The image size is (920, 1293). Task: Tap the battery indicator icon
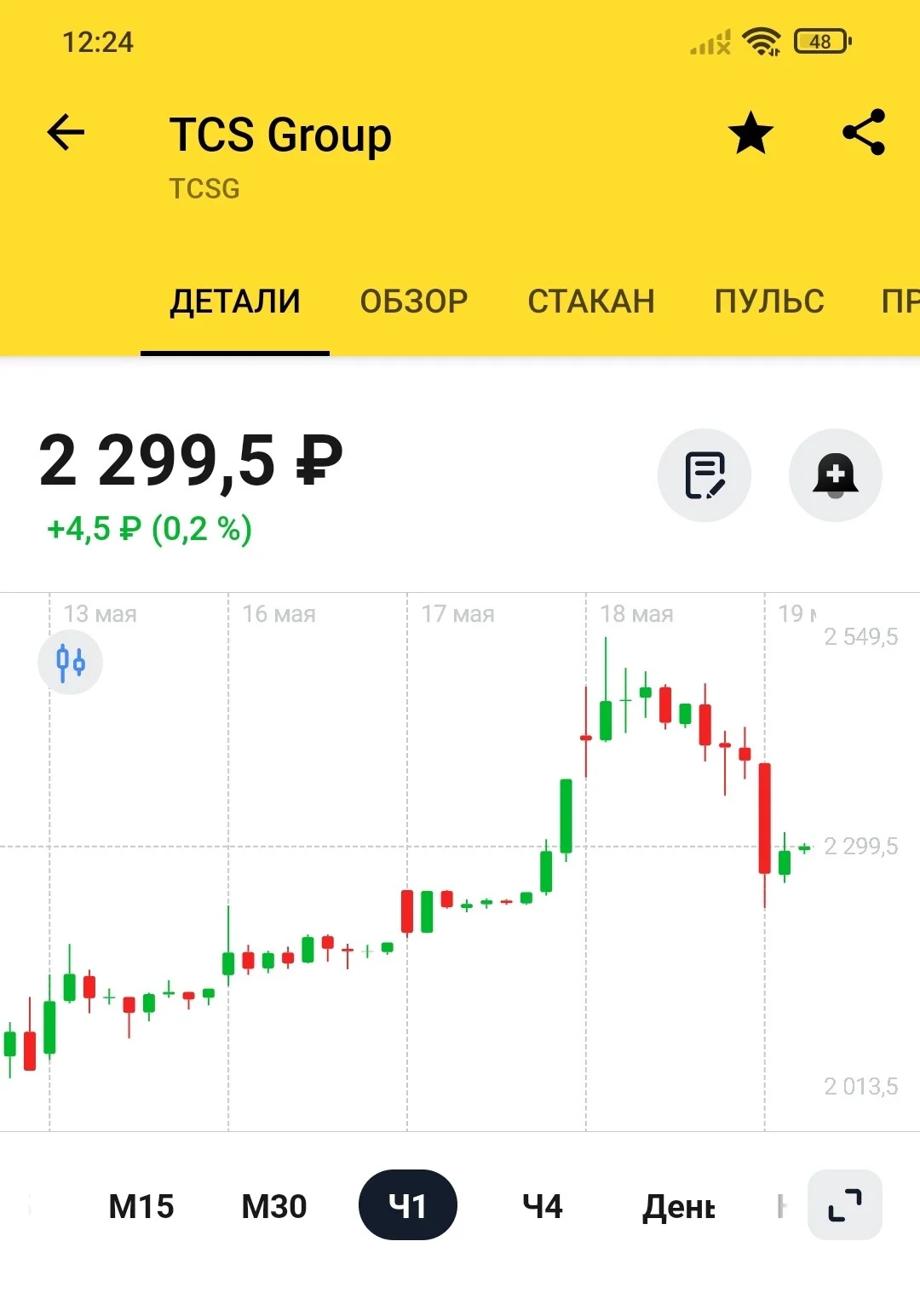click(x=822, y=41)
